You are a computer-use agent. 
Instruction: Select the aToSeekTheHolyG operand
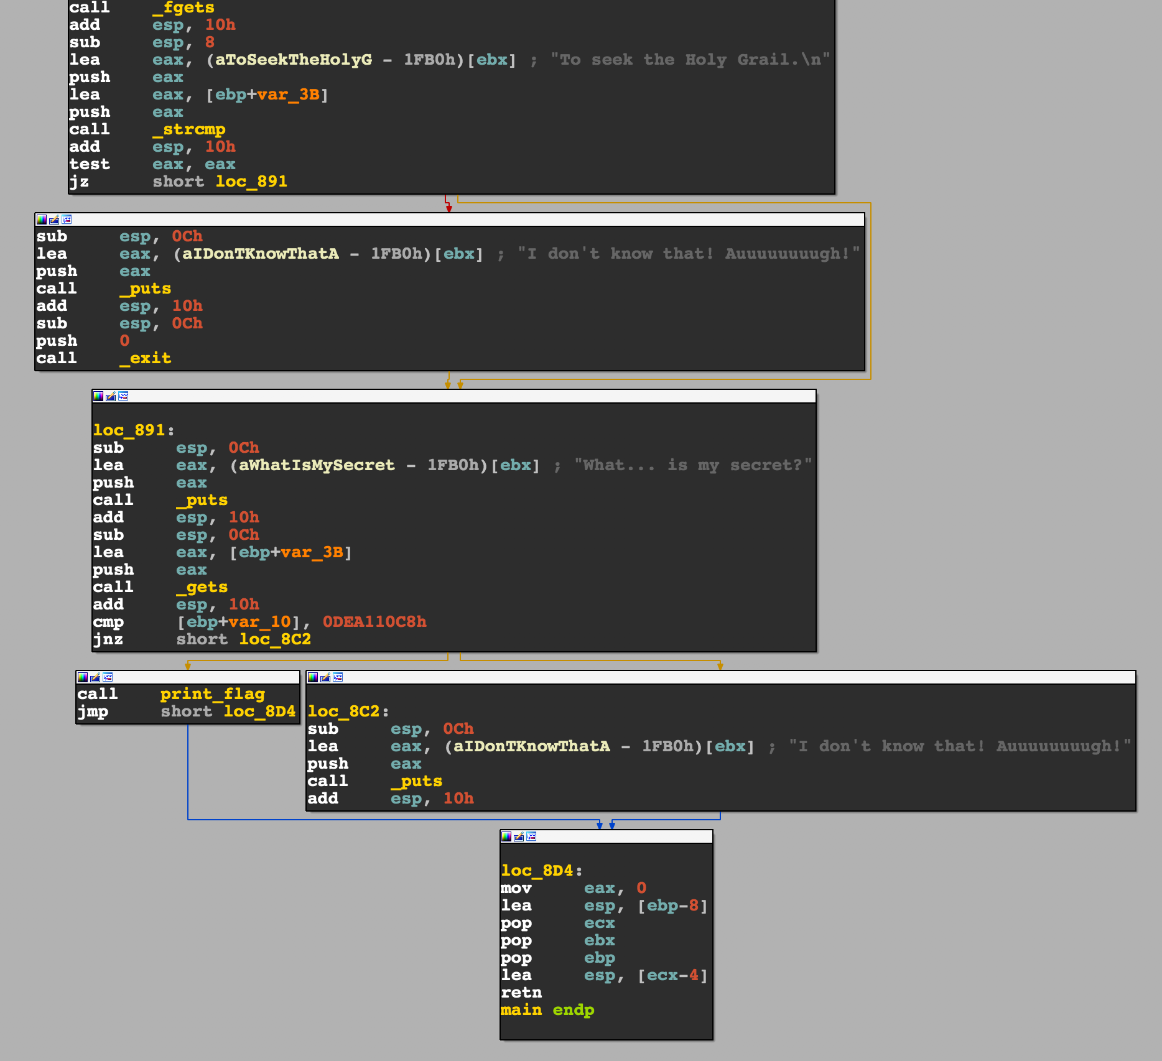click(294, 60)
